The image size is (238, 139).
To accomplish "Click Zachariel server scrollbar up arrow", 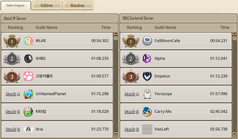I will pos(235,34).
